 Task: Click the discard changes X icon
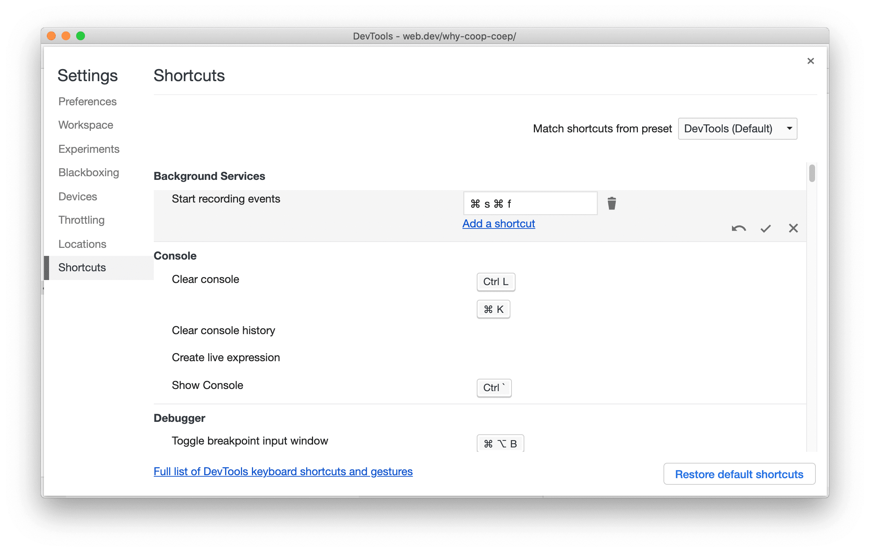point(793,228)
